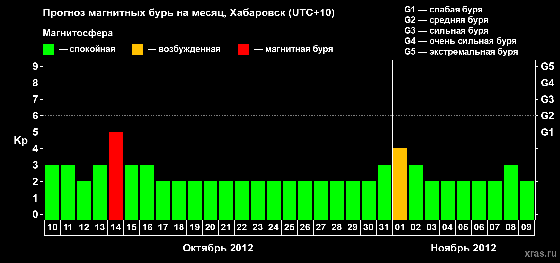The width and height of the screenshot is (560, 263).
Task: Click the right-axis label 'G4'
Action: 547,83
